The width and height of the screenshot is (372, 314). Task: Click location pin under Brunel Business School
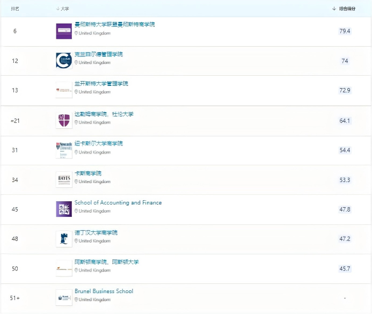coord(76,300)
